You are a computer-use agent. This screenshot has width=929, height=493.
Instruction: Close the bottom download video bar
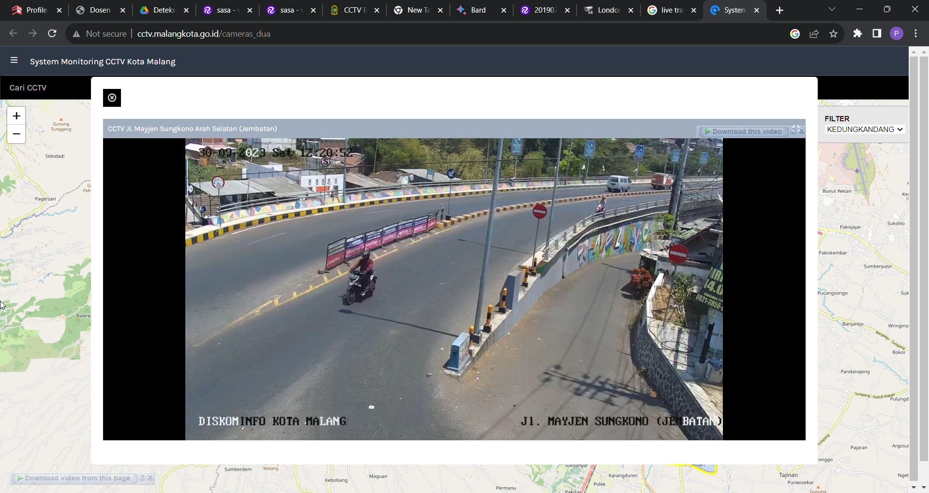pos(150,478)
